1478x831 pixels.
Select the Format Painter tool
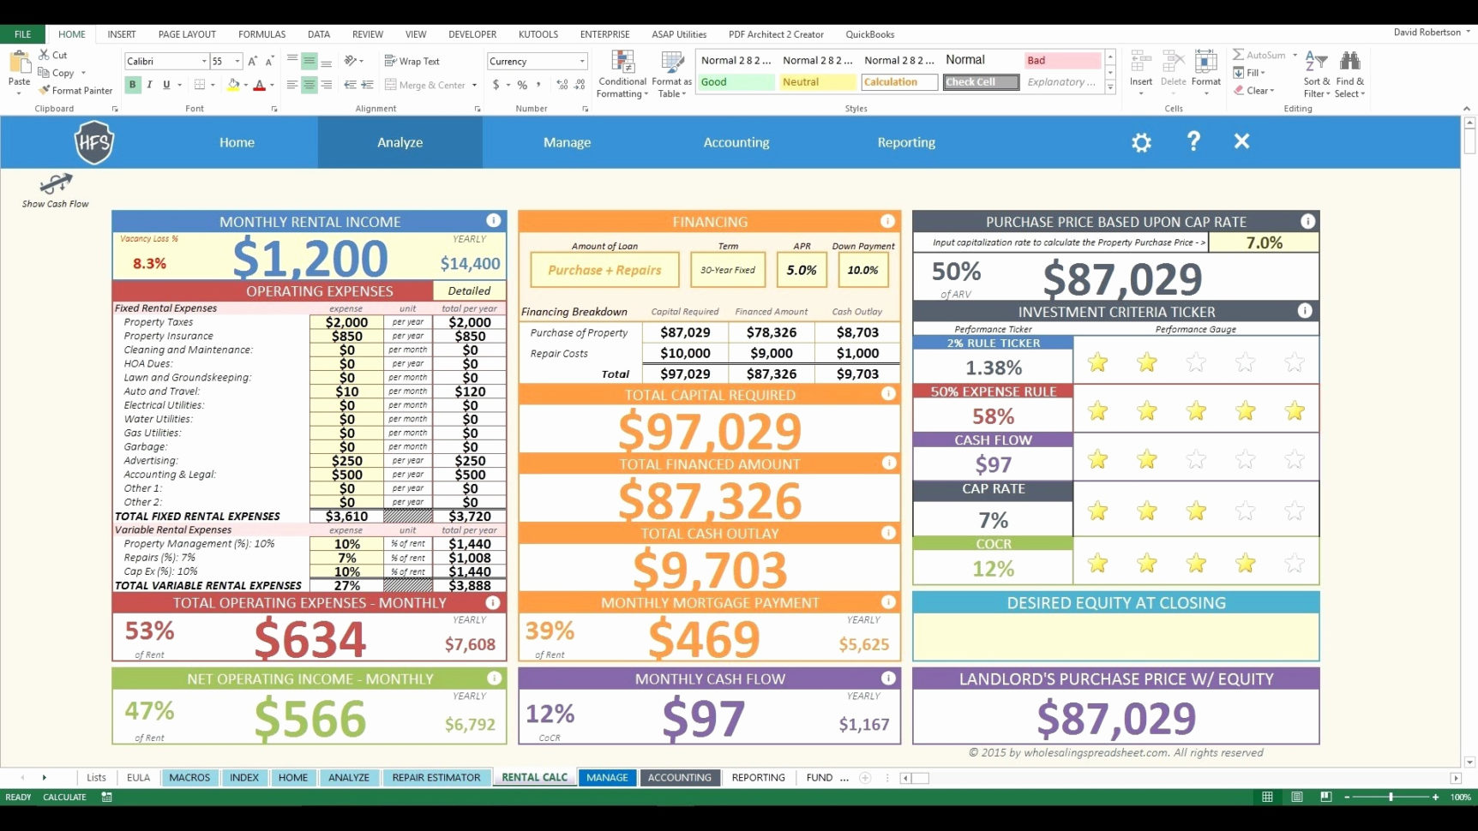[x=75, y=90]
